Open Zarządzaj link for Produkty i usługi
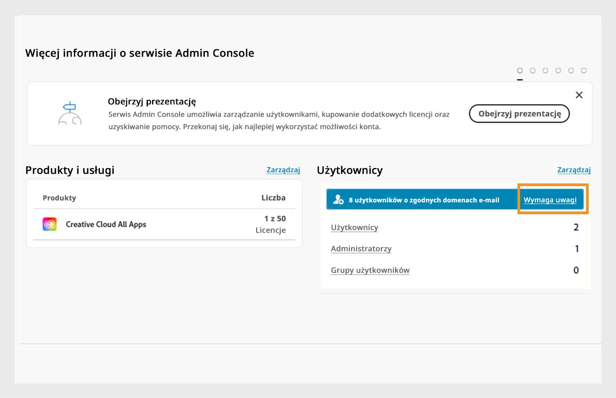This screenshot has width=616, height=398. 283,170
